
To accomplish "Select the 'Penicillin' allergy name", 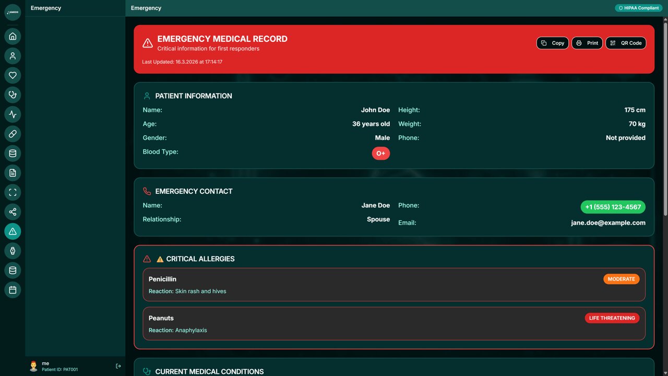I will pos(163,279).
